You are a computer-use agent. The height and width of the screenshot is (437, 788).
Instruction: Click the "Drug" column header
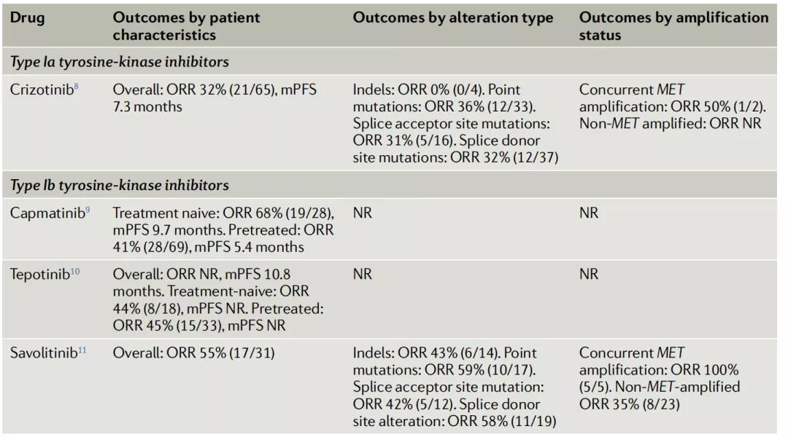click(28, 18)
